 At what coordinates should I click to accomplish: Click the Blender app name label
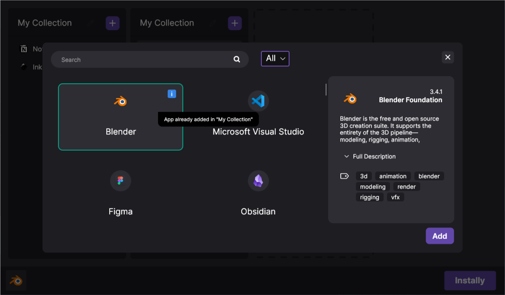[x=121, y=132]
